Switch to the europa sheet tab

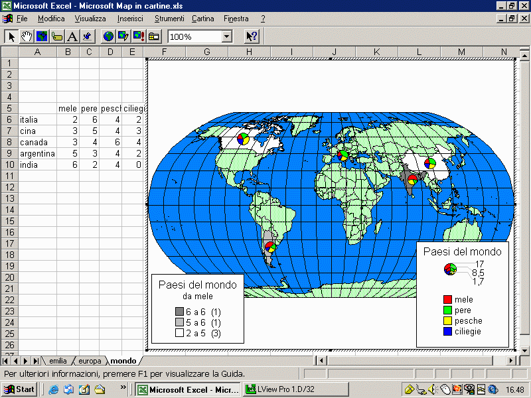point(90,361)
